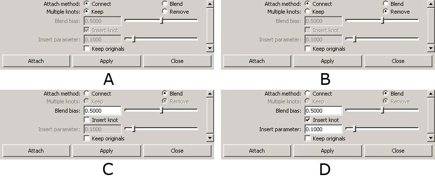Image resolution: width=435 pixels, height=178 pixels.
Task: Click Blend bias field in panel C
Action: pyautogui.click(x=102, y=110)
